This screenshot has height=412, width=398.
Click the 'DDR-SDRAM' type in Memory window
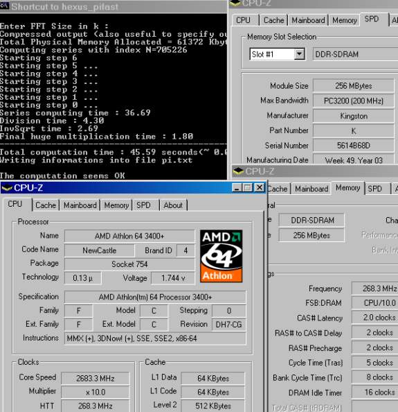click(311, 220)
